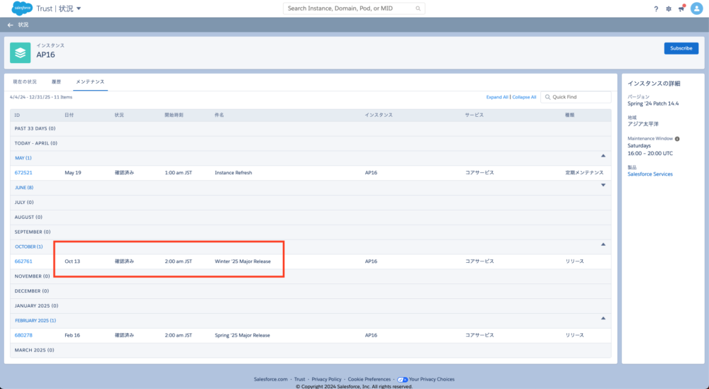Collapse the FEBRUARY 2025 section arrow
The width and height of the screenshot is (709, 389).
click(x=603, y=319)
